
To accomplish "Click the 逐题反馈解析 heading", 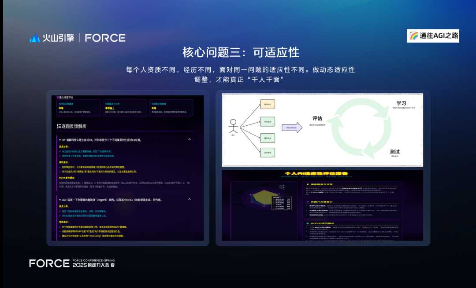I will point(74,126).
